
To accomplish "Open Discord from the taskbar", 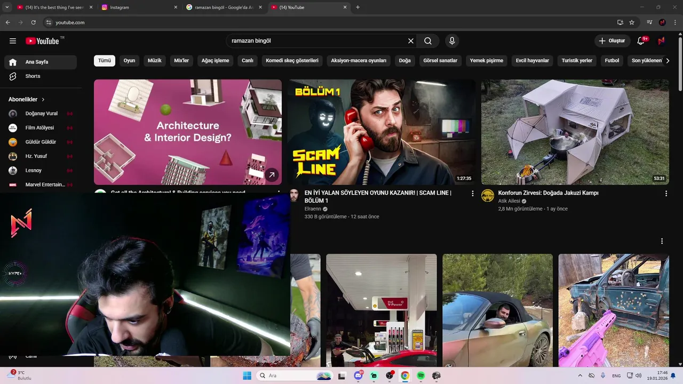I will click(358, 375).
